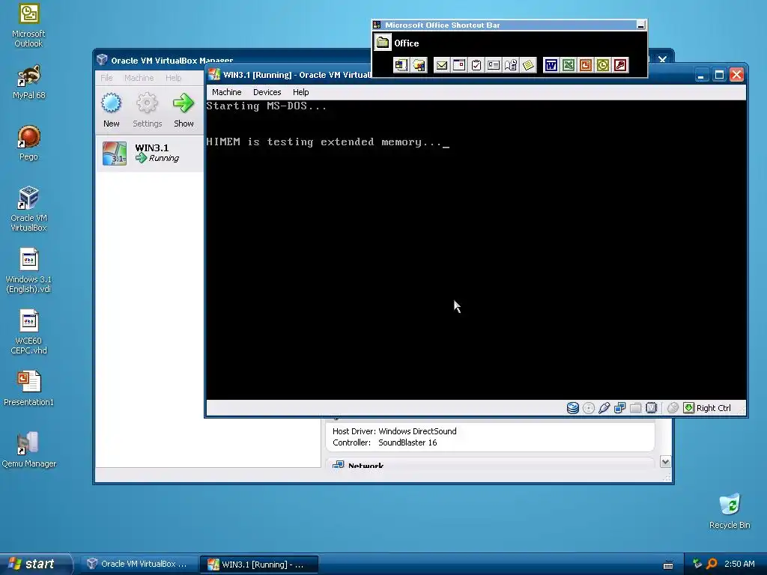Select WCE60 CEPC.vhd desktop file
Screen dimensions: 767x575
(28, 332)
